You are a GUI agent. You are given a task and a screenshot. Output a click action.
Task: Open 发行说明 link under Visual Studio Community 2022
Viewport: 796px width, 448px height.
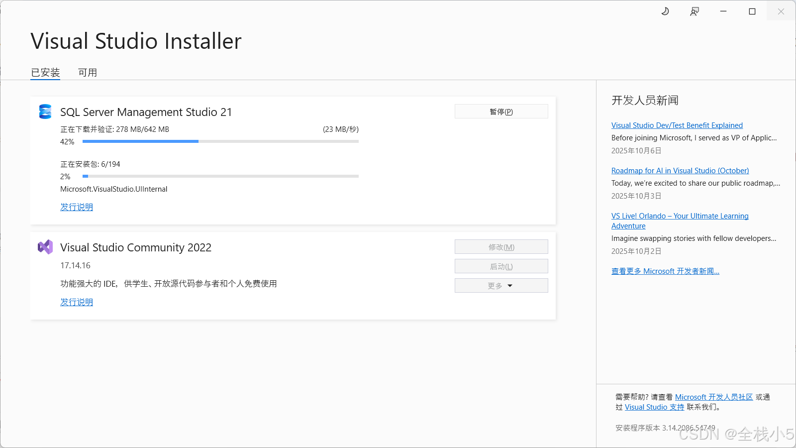click(77, 302)
